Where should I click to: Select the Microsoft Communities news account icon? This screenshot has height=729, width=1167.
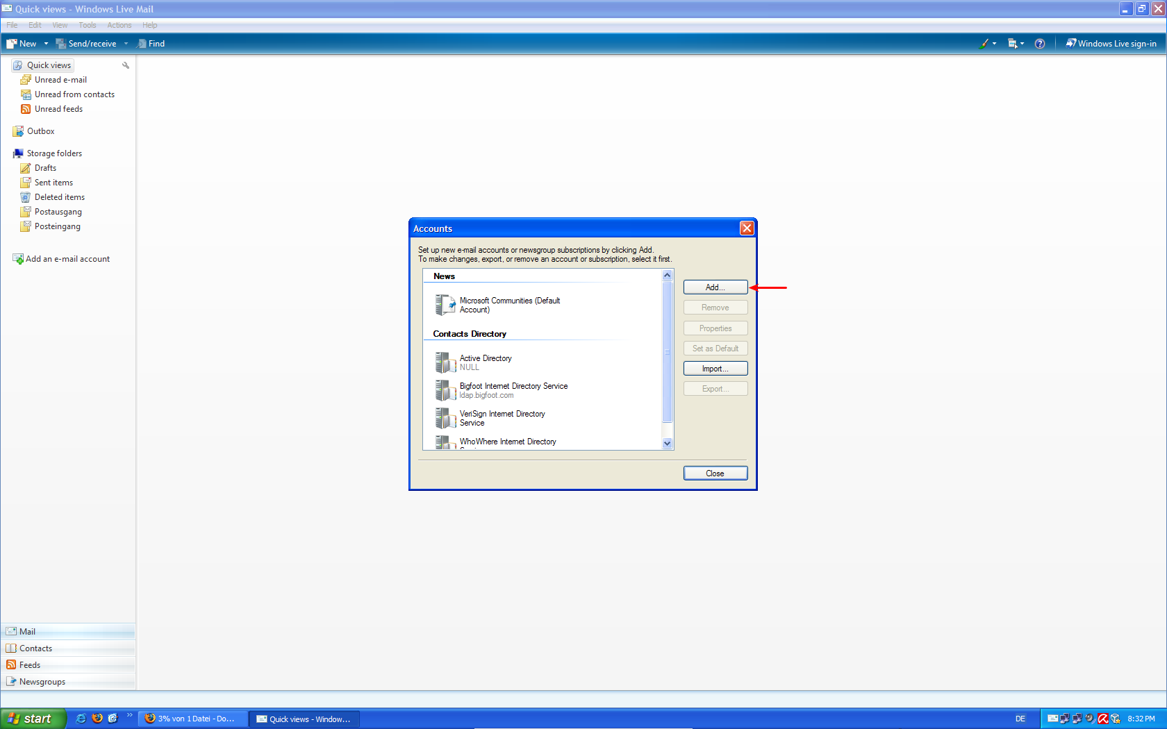coord(445,305)
